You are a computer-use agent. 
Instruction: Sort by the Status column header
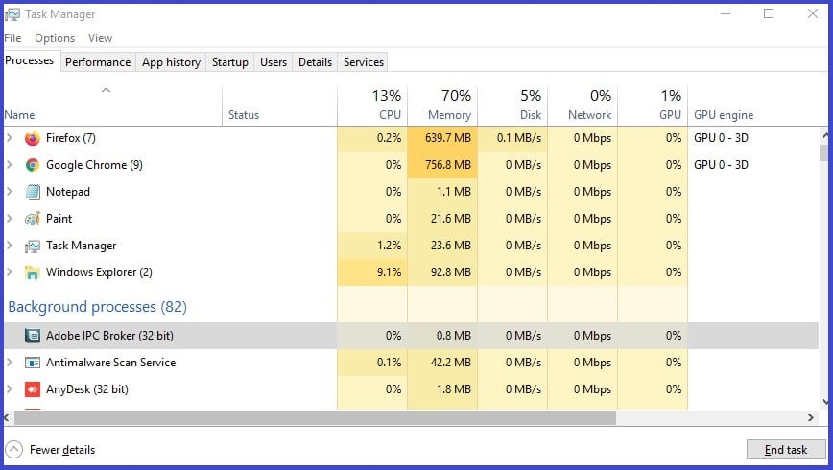pos(279,106)
